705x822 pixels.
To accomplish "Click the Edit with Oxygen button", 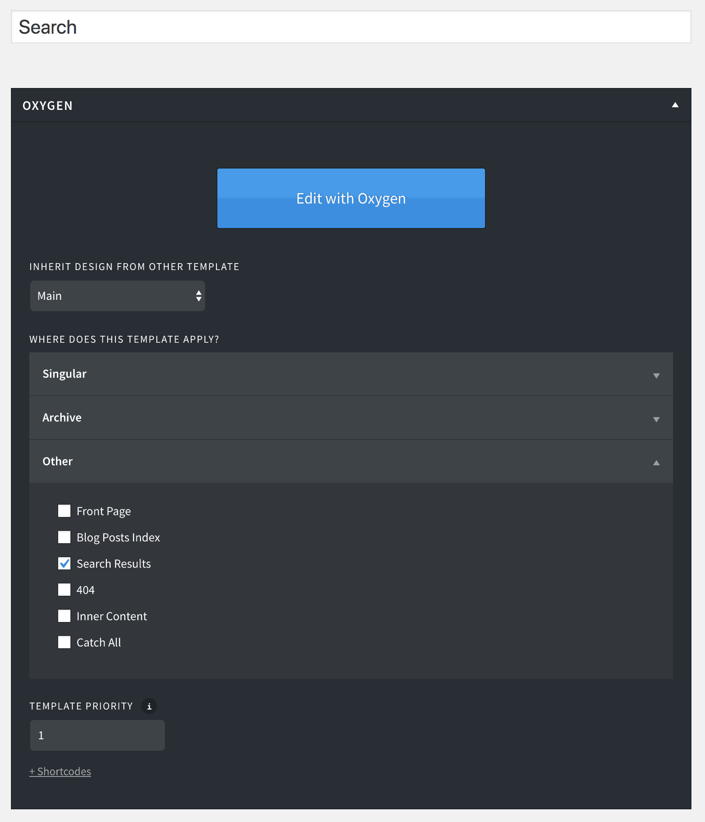I will [x=351, y=198].
